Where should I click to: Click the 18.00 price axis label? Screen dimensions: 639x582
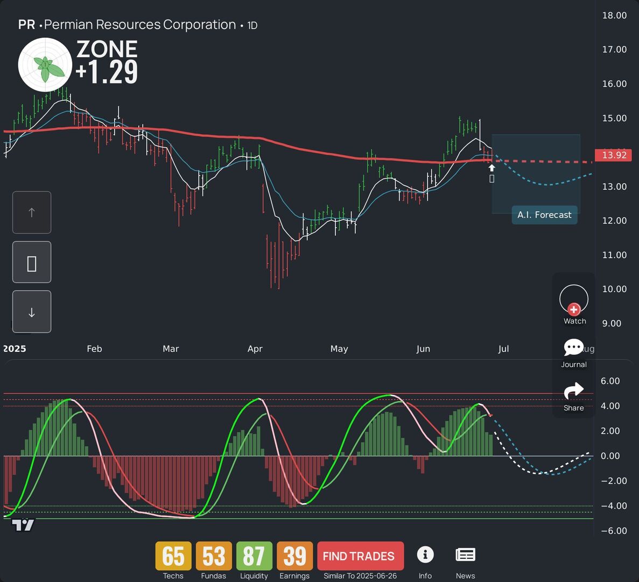[x=614, y=16]
